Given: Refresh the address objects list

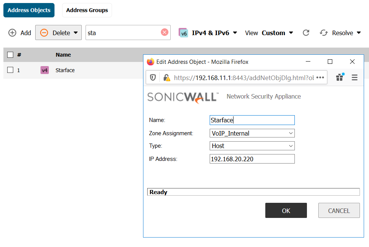Looking at the screenshot, I should pos(306,32).
